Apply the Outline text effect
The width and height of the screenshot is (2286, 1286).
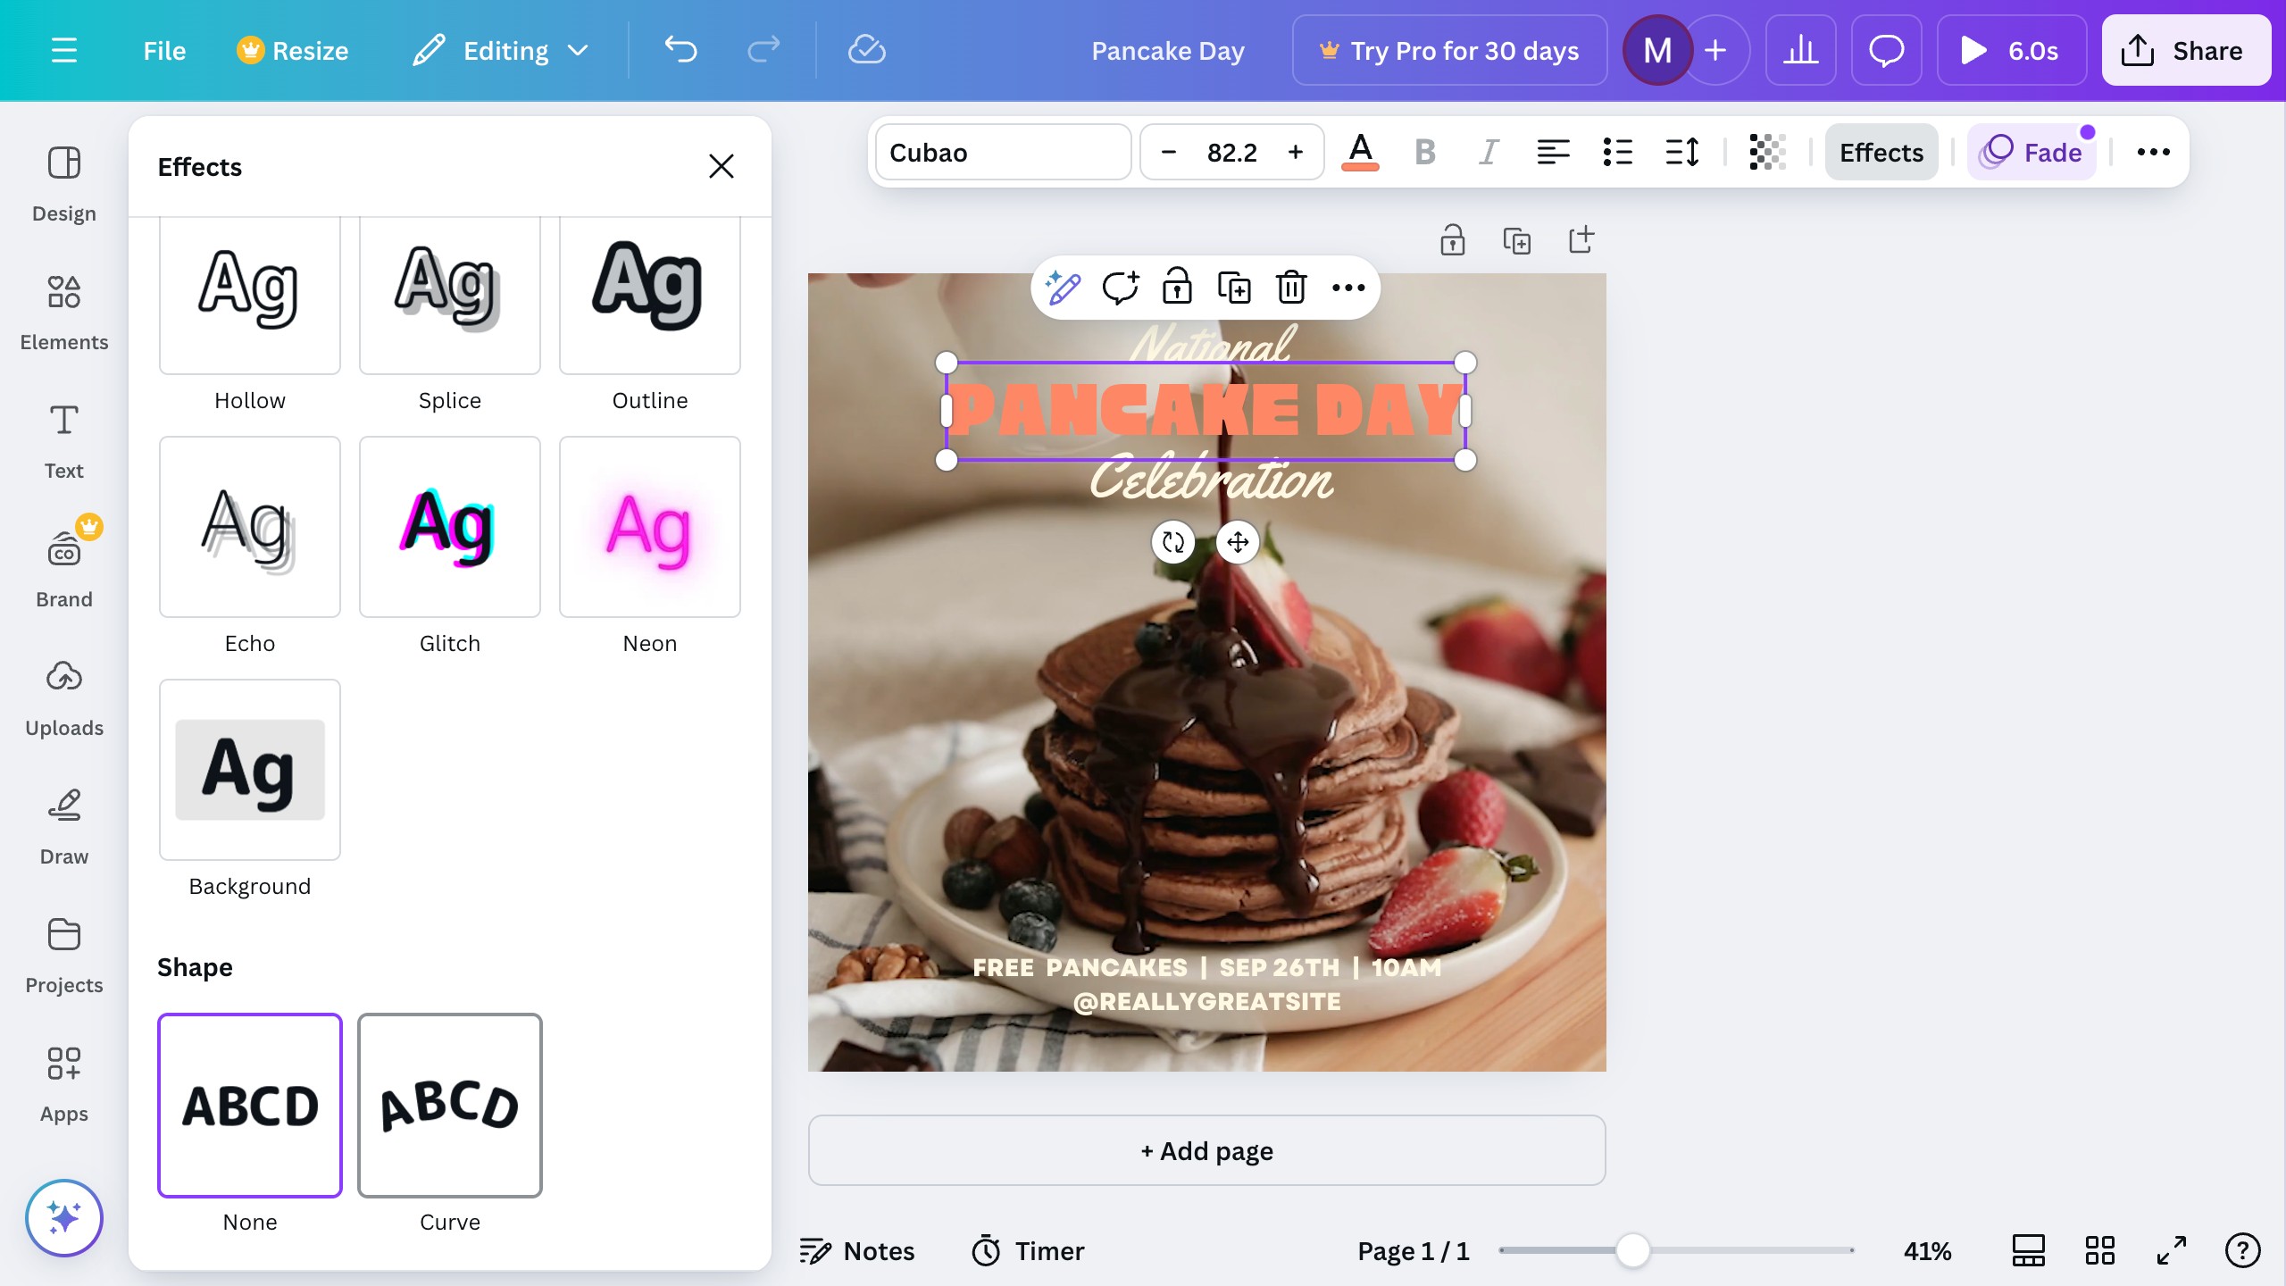650,295
